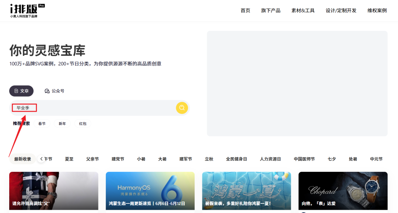Select the 中国医师节 category
The width and height of the screenshot is (398, 213).
pos(304,159)
